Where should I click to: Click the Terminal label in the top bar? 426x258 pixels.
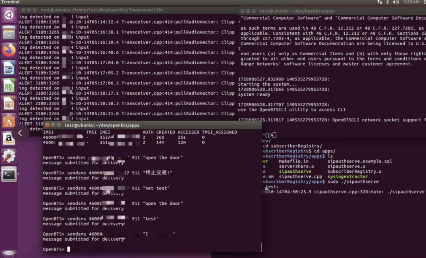pyautogui.click(x=10, y=2)
